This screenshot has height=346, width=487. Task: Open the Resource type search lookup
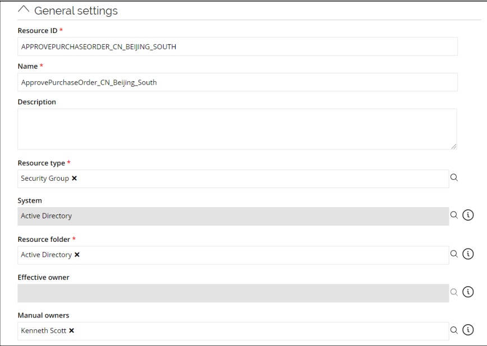point(454,177)
